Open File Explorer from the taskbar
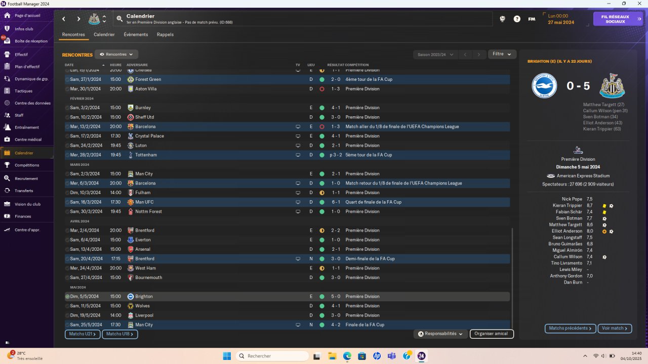Screen dimensions: 648x364 tap(333, 356)
